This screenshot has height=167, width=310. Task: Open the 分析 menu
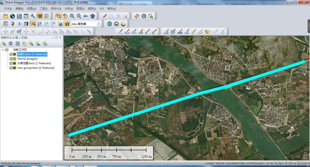[x=69, y=9]
